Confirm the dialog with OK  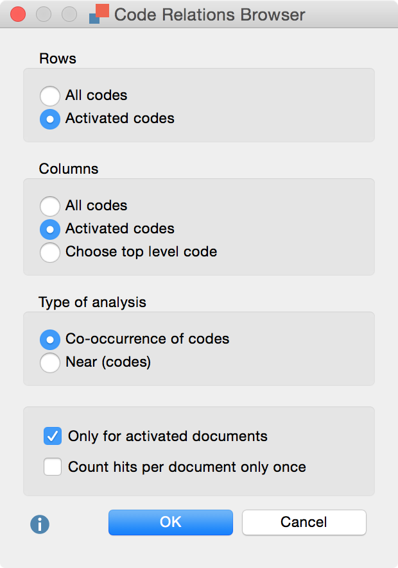pos(170,522)
